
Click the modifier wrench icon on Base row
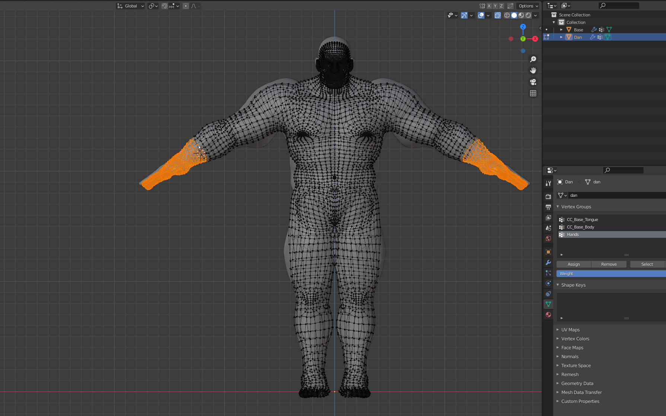pyautogui.click(x=594, y=29)
